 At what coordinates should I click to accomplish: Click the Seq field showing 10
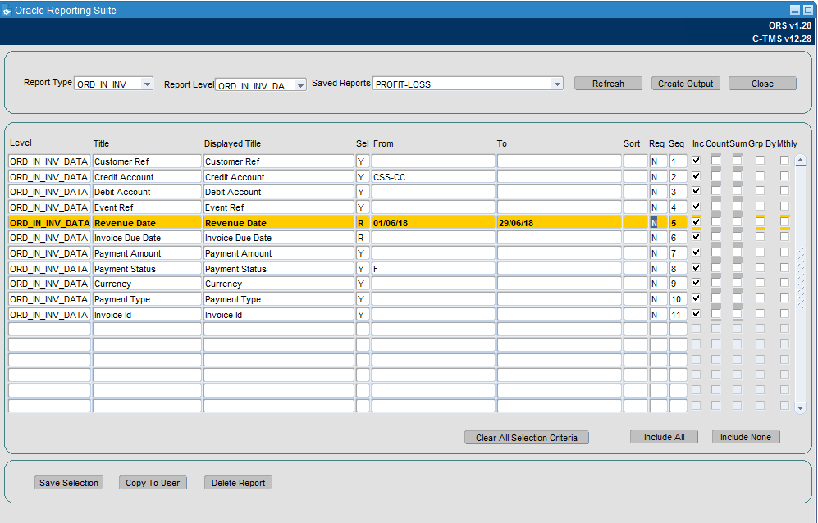click(x=679, y=299)
